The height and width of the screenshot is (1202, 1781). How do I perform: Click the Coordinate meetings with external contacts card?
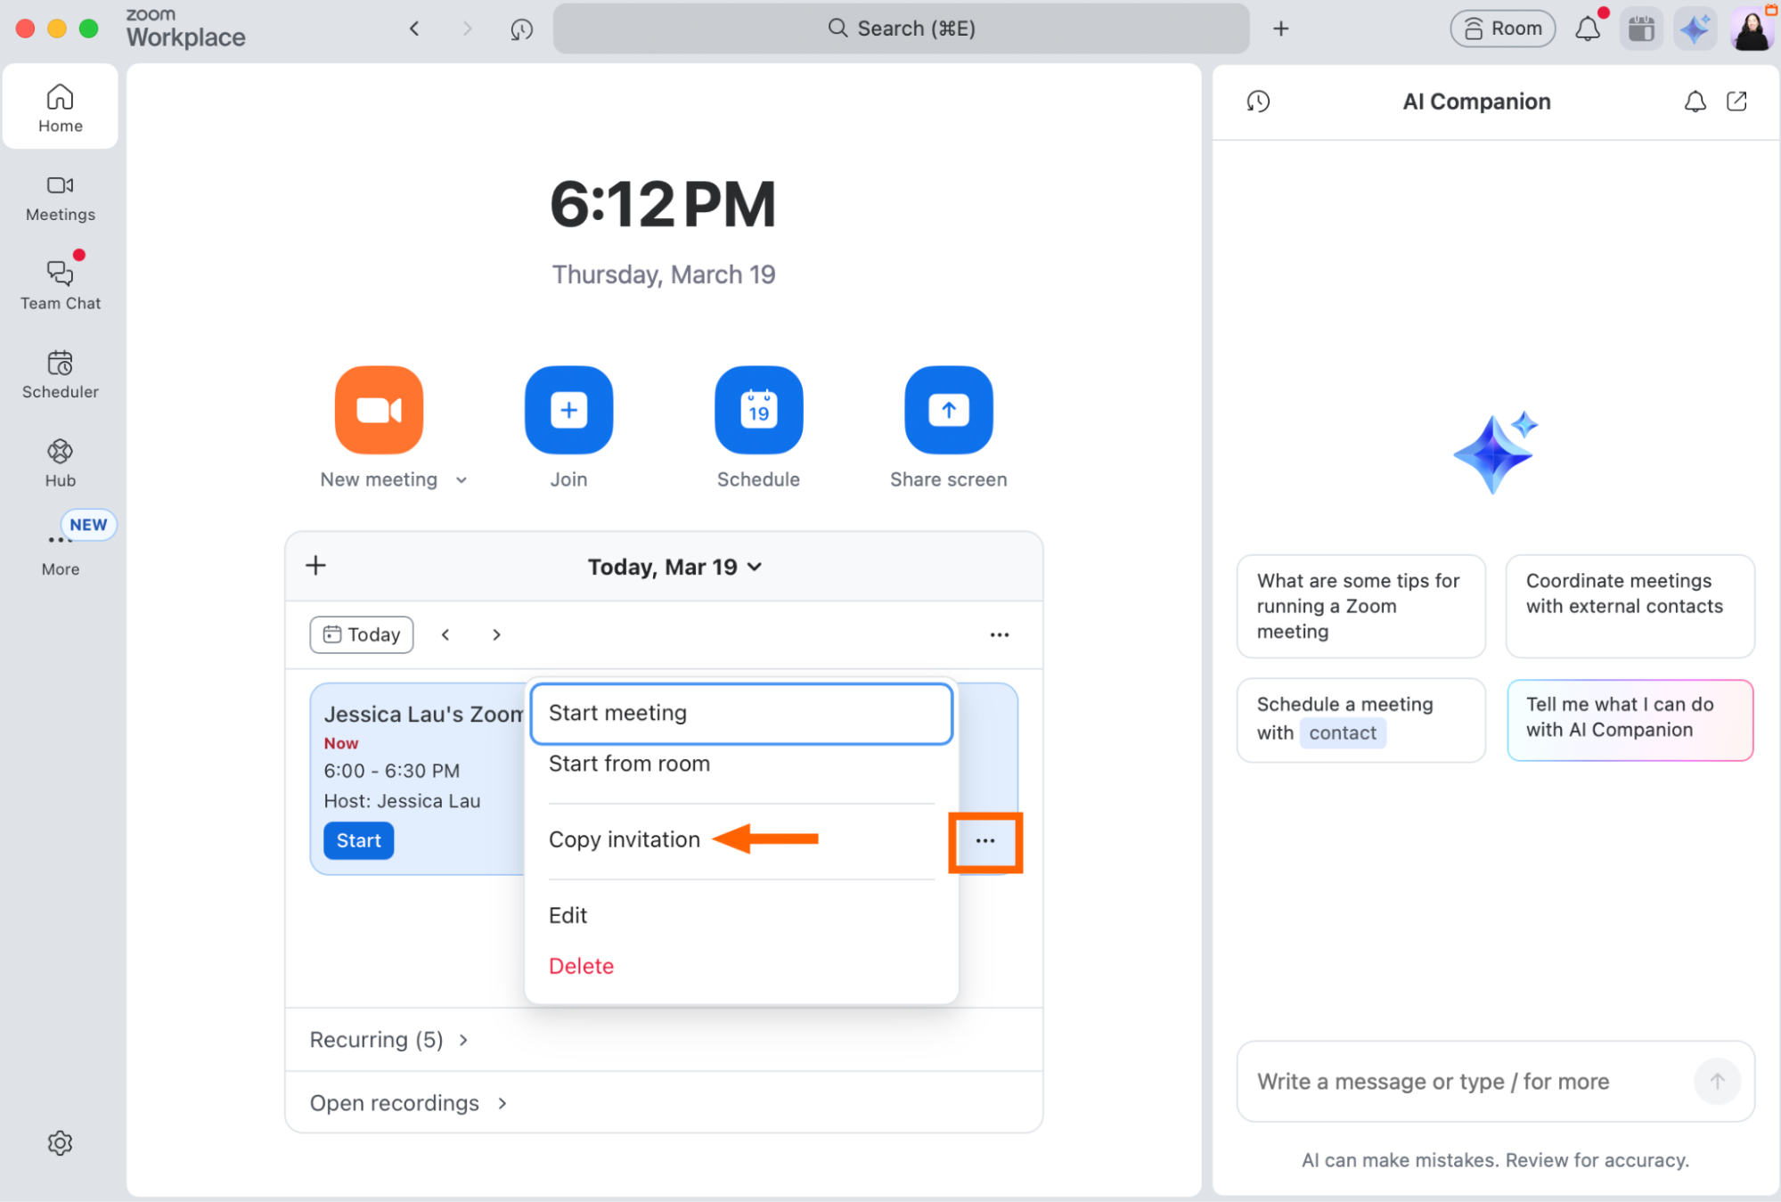coord(1630,606)
